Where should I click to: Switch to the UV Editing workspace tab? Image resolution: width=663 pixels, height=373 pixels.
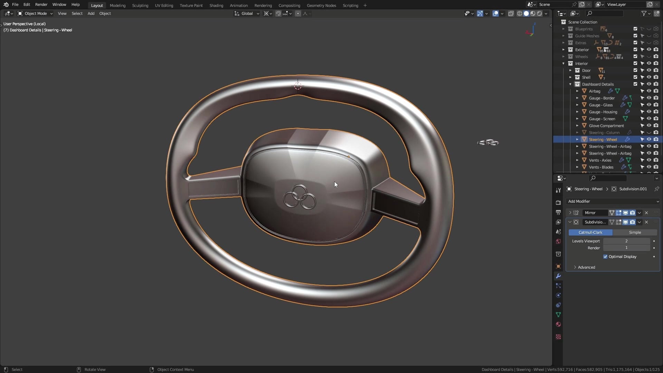click(164, 5)
